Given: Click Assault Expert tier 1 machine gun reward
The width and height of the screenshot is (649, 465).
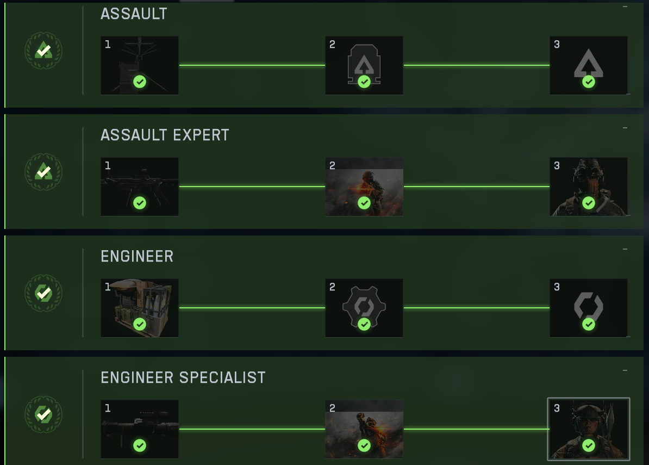Looking at the screenshot, I should click(x=140, y=187).
